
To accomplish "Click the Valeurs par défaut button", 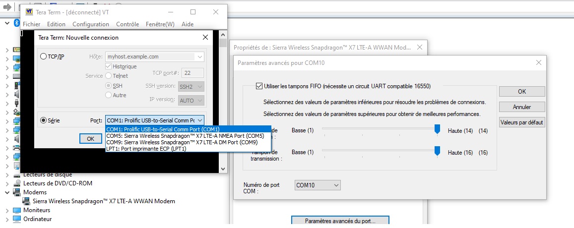I will 521,122.
